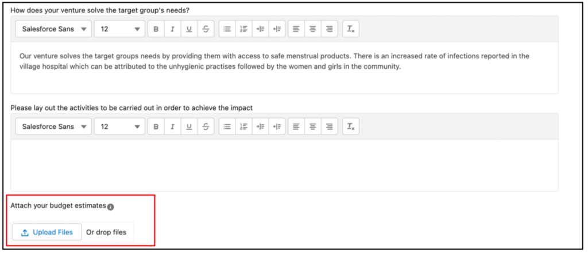This screenshot has width=588, height=253.
Task: Click the Upload Files button
Action: tap(47, 232)
